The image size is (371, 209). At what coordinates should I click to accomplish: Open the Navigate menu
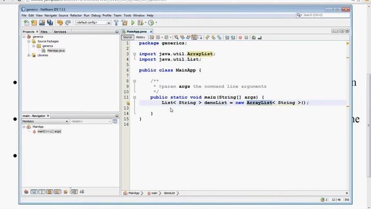pos(50,16)
